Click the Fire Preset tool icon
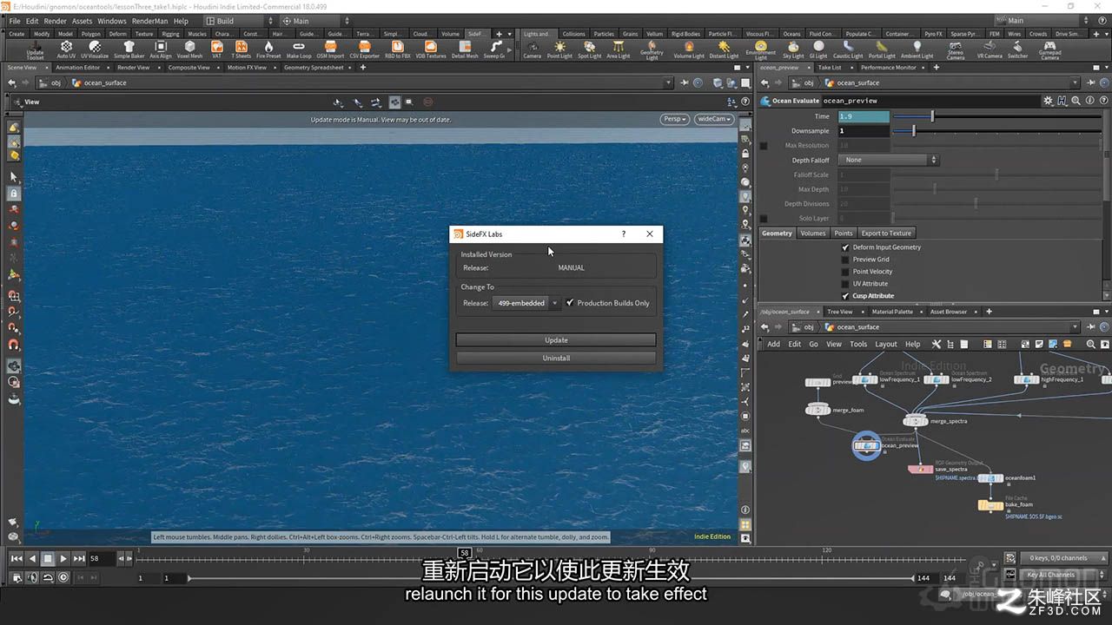1112x625 pixels. [x=268, y=49]
